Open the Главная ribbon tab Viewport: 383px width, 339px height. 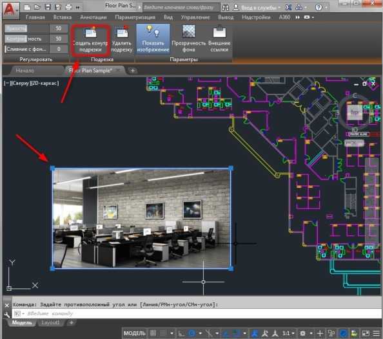pyautogui.click(x=35, y=17)
